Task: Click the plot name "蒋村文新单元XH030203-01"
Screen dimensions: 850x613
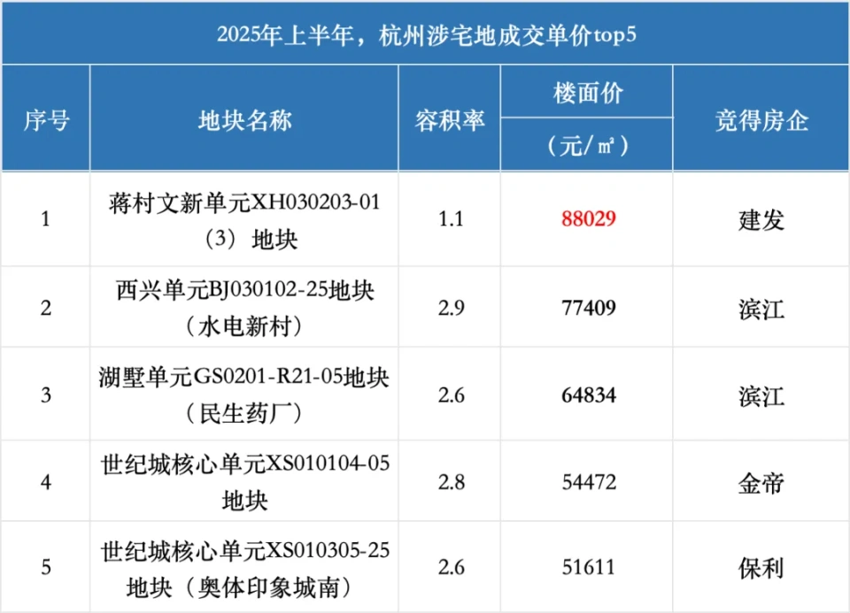Action: click(x=244, y=203)
